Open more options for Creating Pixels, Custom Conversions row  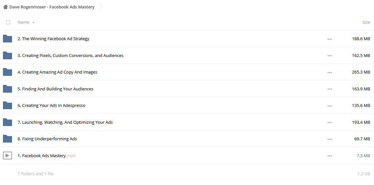click(330, 56)
